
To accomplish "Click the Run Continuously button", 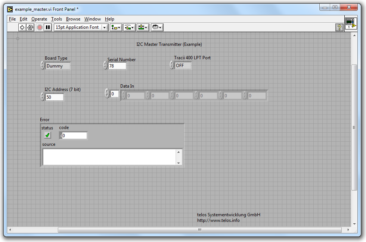I will point(30,27).
